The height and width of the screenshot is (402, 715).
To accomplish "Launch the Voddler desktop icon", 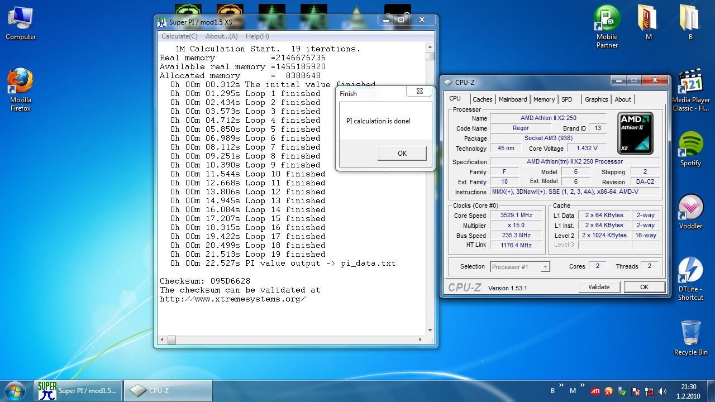I will 690,212.
